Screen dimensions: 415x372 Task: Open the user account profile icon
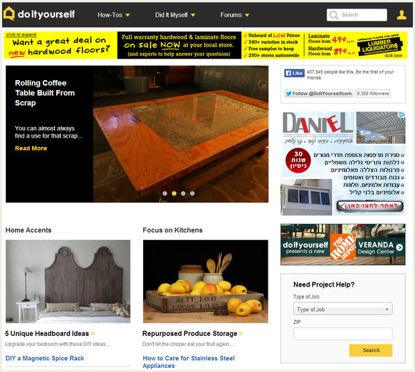tap(401, 15)
